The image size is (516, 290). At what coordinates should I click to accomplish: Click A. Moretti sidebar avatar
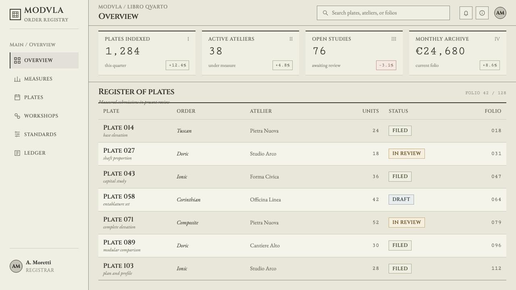click(x=16, y=266)
